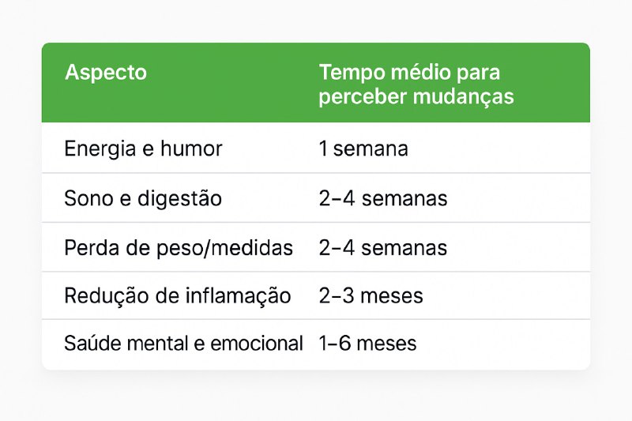Select the 1 semana cell
Screen dimensions: 632x421
pyautogui.click(x=363, y=148)
